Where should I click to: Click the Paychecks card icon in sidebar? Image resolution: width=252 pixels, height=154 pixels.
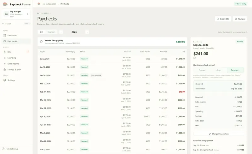click(4, 41)
